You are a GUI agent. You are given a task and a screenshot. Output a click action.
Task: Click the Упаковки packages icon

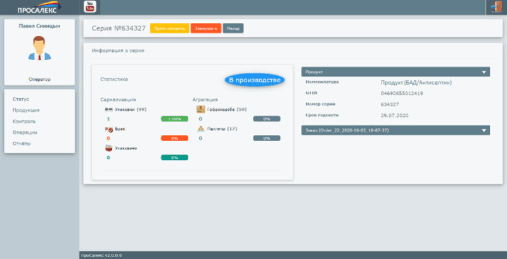108,110
